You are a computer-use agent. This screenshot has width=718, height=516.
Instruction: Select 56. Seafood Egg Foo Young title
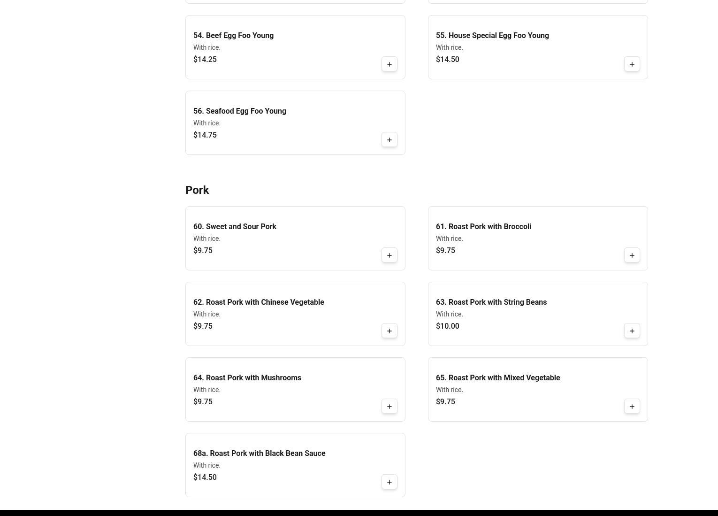point(239,111)
